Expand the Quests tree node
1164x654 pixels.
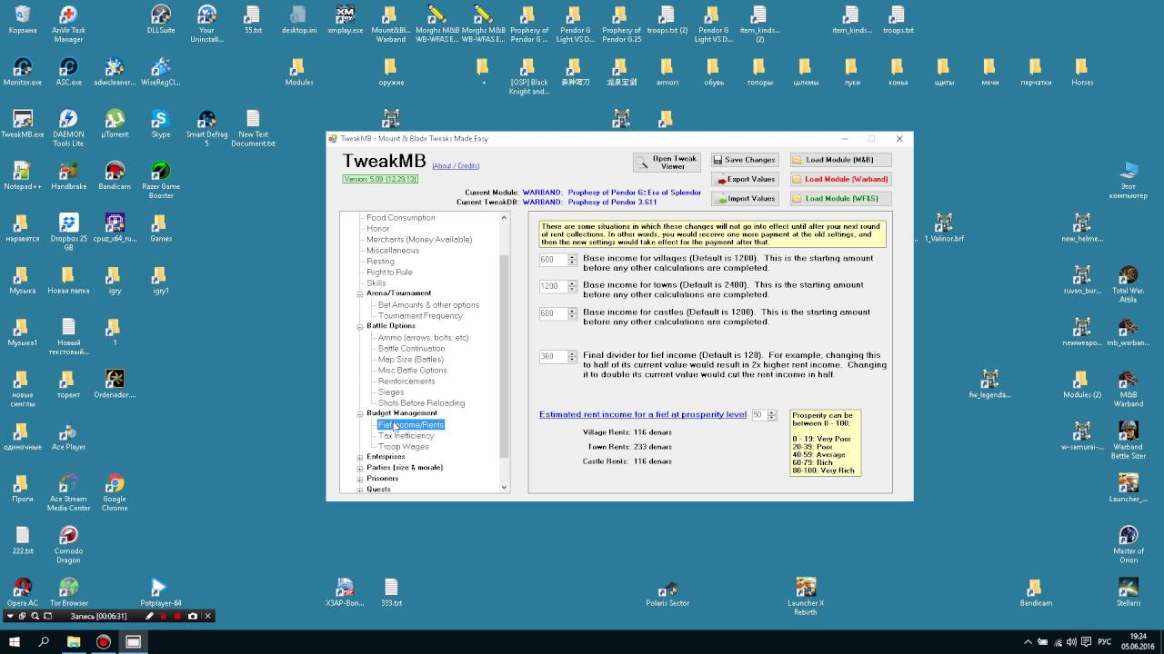pyautogui.click(x=360, y=490)
